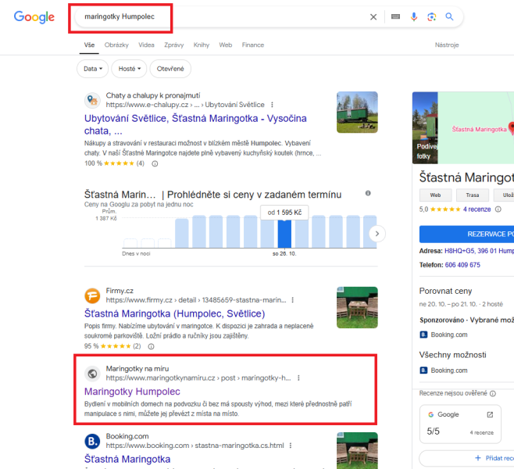Screen dimensions: 514x469
Task: Open the Google reviews external link icon
Action: point(490,414)
